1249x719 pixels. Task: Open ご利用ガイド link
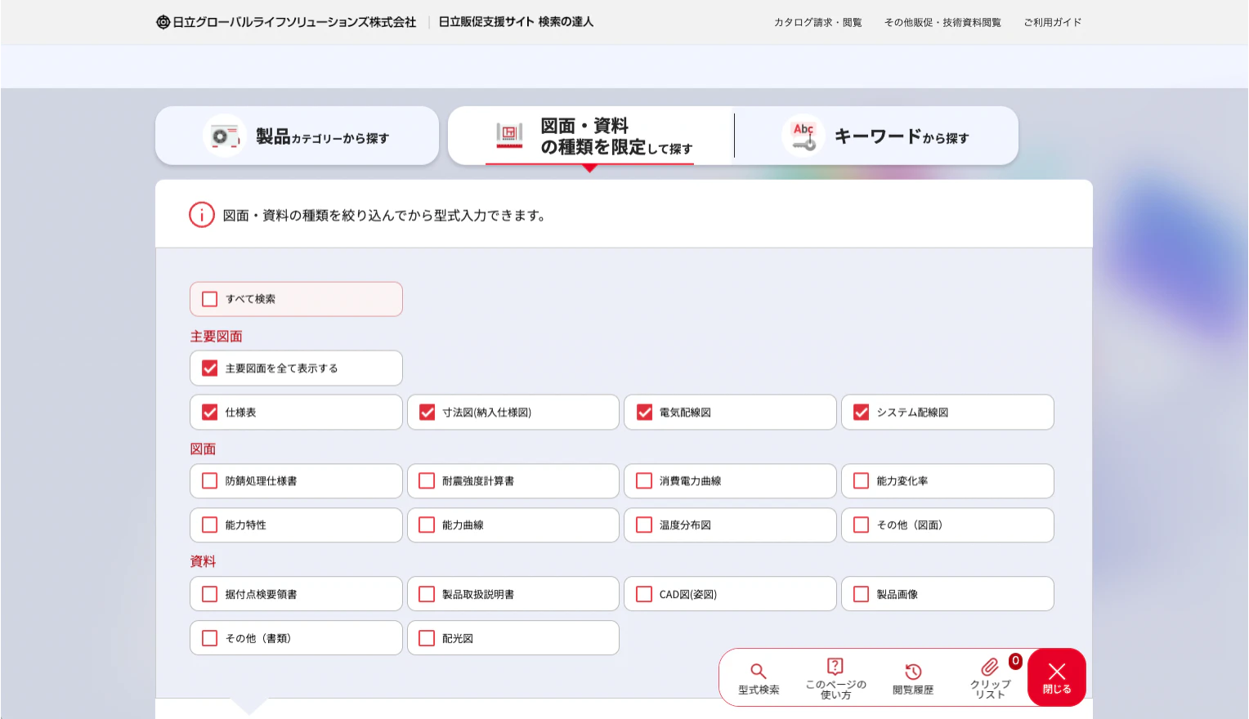pos(1053,22)
